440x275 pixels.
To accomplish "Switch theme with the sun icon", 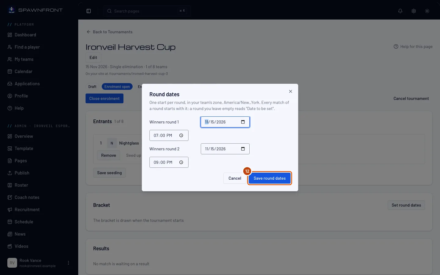I will tap(427, 11).
